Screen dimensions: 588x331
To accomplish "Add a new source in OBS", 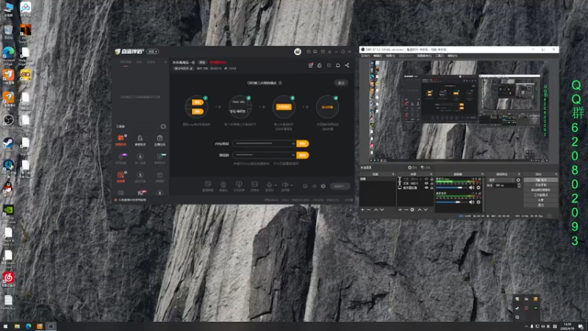I will click(400, 210).
